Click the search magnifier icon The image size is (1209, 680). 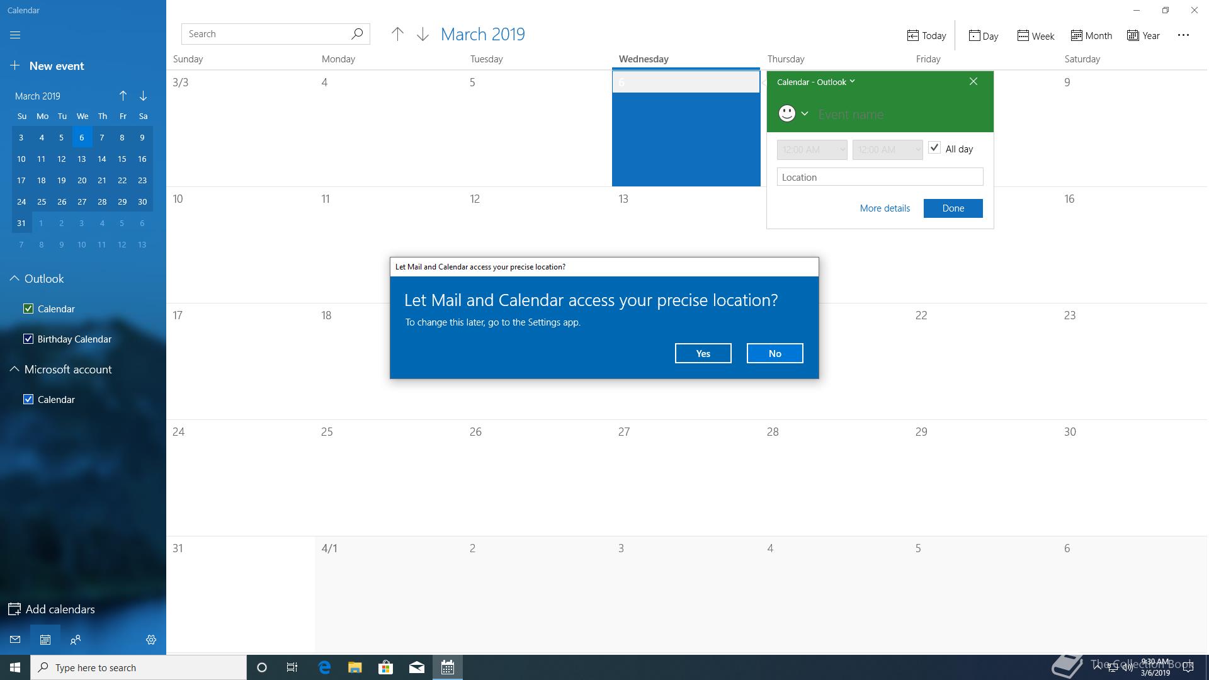click(x=357, y=34)
